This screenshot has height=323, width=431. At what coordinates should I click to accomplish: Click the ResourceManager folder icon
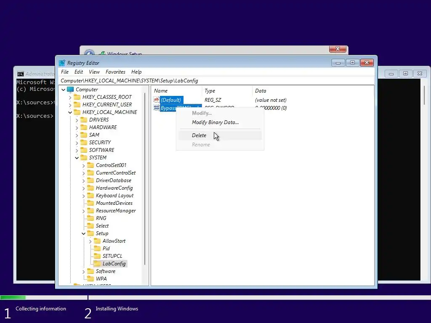pos(90,211)
